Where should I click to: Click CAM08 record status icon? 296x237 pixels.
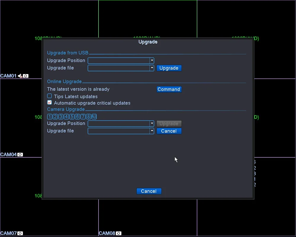tap(119, 233)
